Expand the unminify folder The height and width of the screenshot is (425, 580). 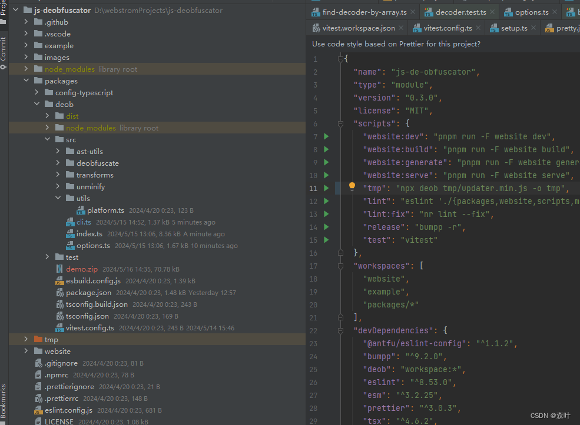(x=58, y=186)
